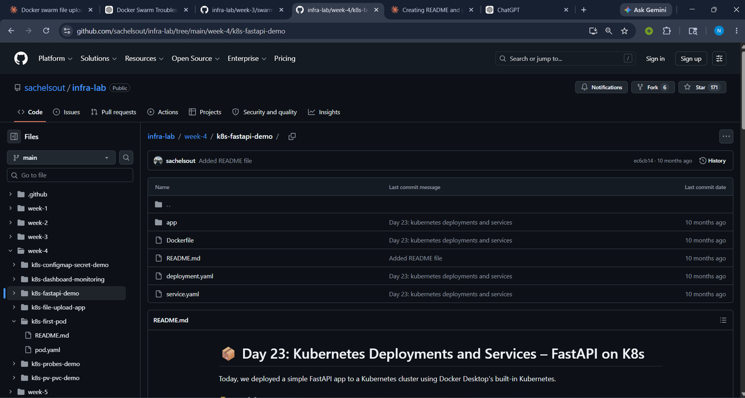Viewport: 745px width, 398px height.
Task: Copy path icon next to k8s-fastapi-demo
Action: click(292, 136)
